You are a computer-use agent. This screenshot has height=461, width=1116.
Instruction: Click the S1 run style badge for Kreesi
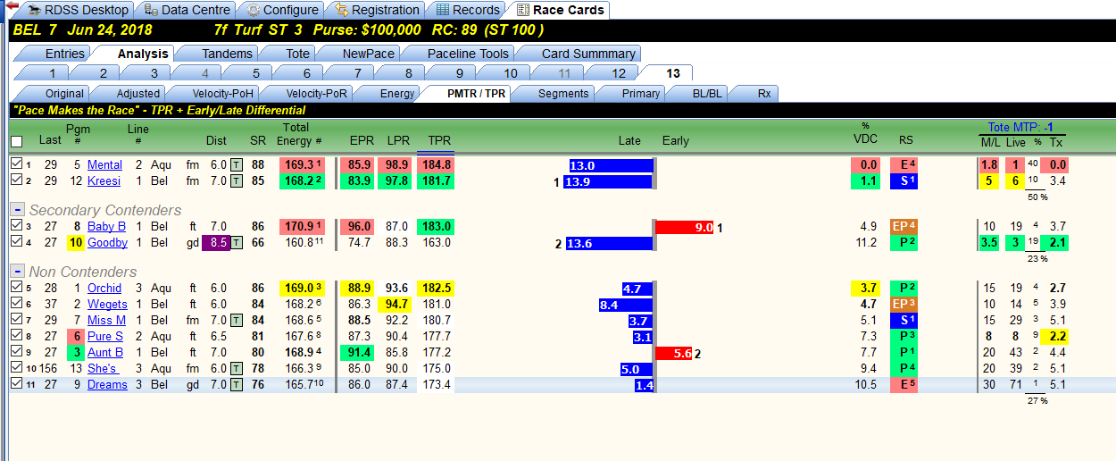(x=904, y=181)
